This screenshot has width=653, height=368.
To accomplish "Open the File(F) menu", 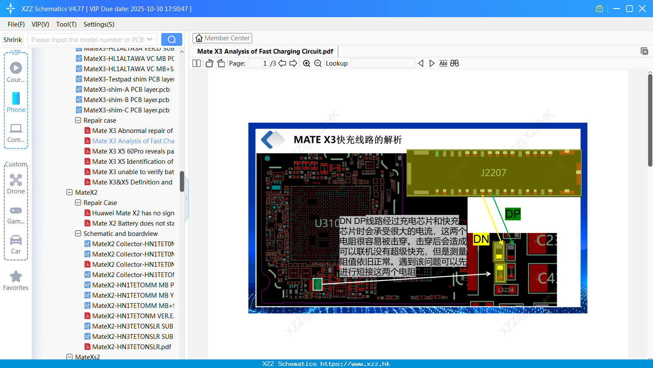I will point(16,24).
